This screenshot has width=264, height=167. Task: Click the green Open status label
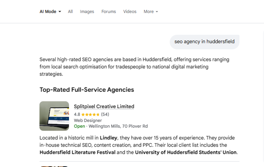(79, 126)
